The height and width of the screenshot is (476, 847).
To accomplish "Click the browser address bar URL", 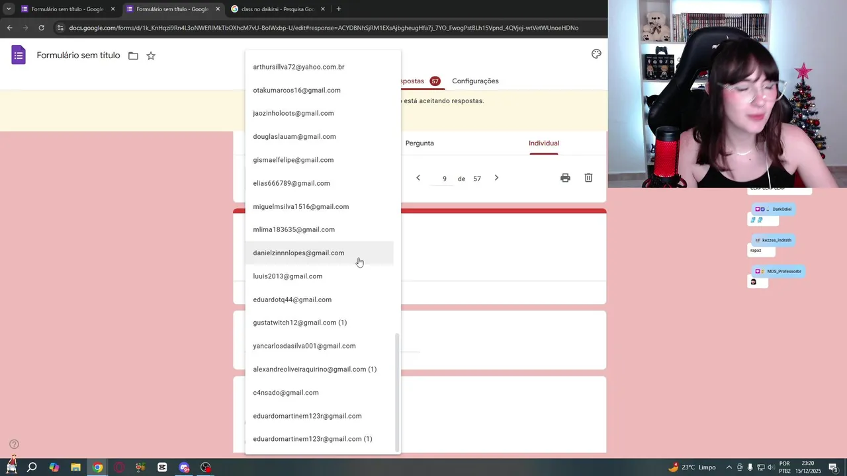I will pyautogui.click(x=324, y=28).
